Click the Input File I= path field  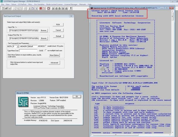[x=24, y=30]
